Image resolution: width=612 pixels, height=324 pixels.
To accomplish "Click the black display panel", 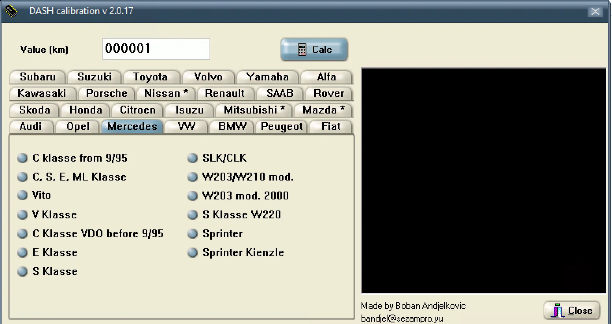I will (x=484, y=181).
